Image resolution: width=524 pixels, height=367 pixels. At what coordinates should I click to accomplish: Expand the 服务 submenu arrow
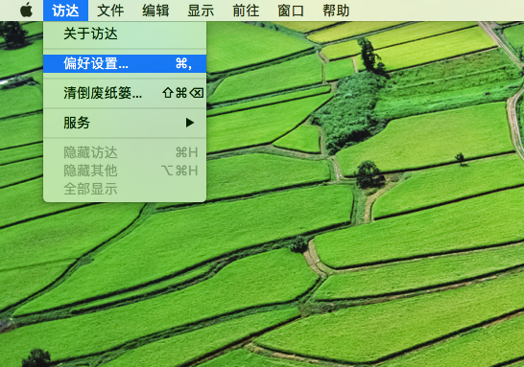(189, 123)
